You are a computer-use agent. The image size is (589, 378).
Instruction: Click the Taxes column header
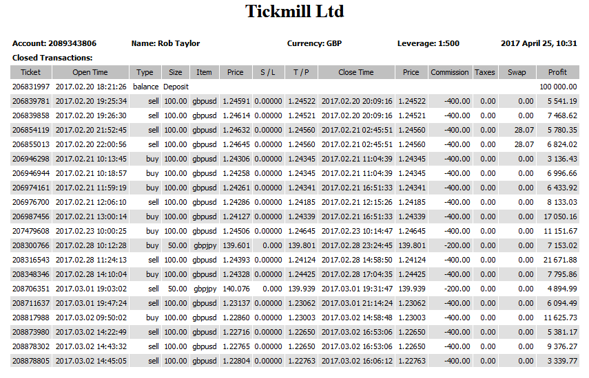[485, 72]
